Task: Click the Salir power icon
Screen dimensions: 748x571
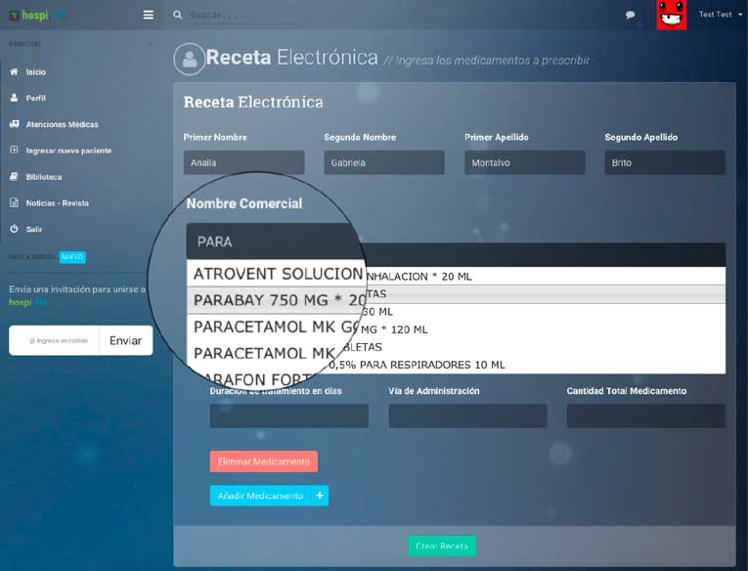Action: point(14,229)
